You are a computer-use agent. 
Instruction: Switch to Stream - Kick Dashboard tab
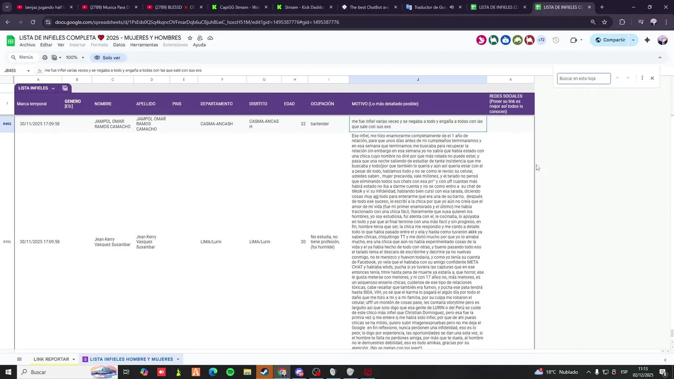coord(304,7)
